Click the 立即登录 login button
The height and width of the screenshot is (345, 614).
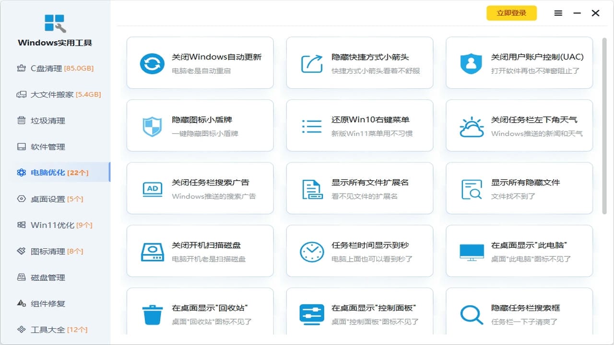pos(511,13)
